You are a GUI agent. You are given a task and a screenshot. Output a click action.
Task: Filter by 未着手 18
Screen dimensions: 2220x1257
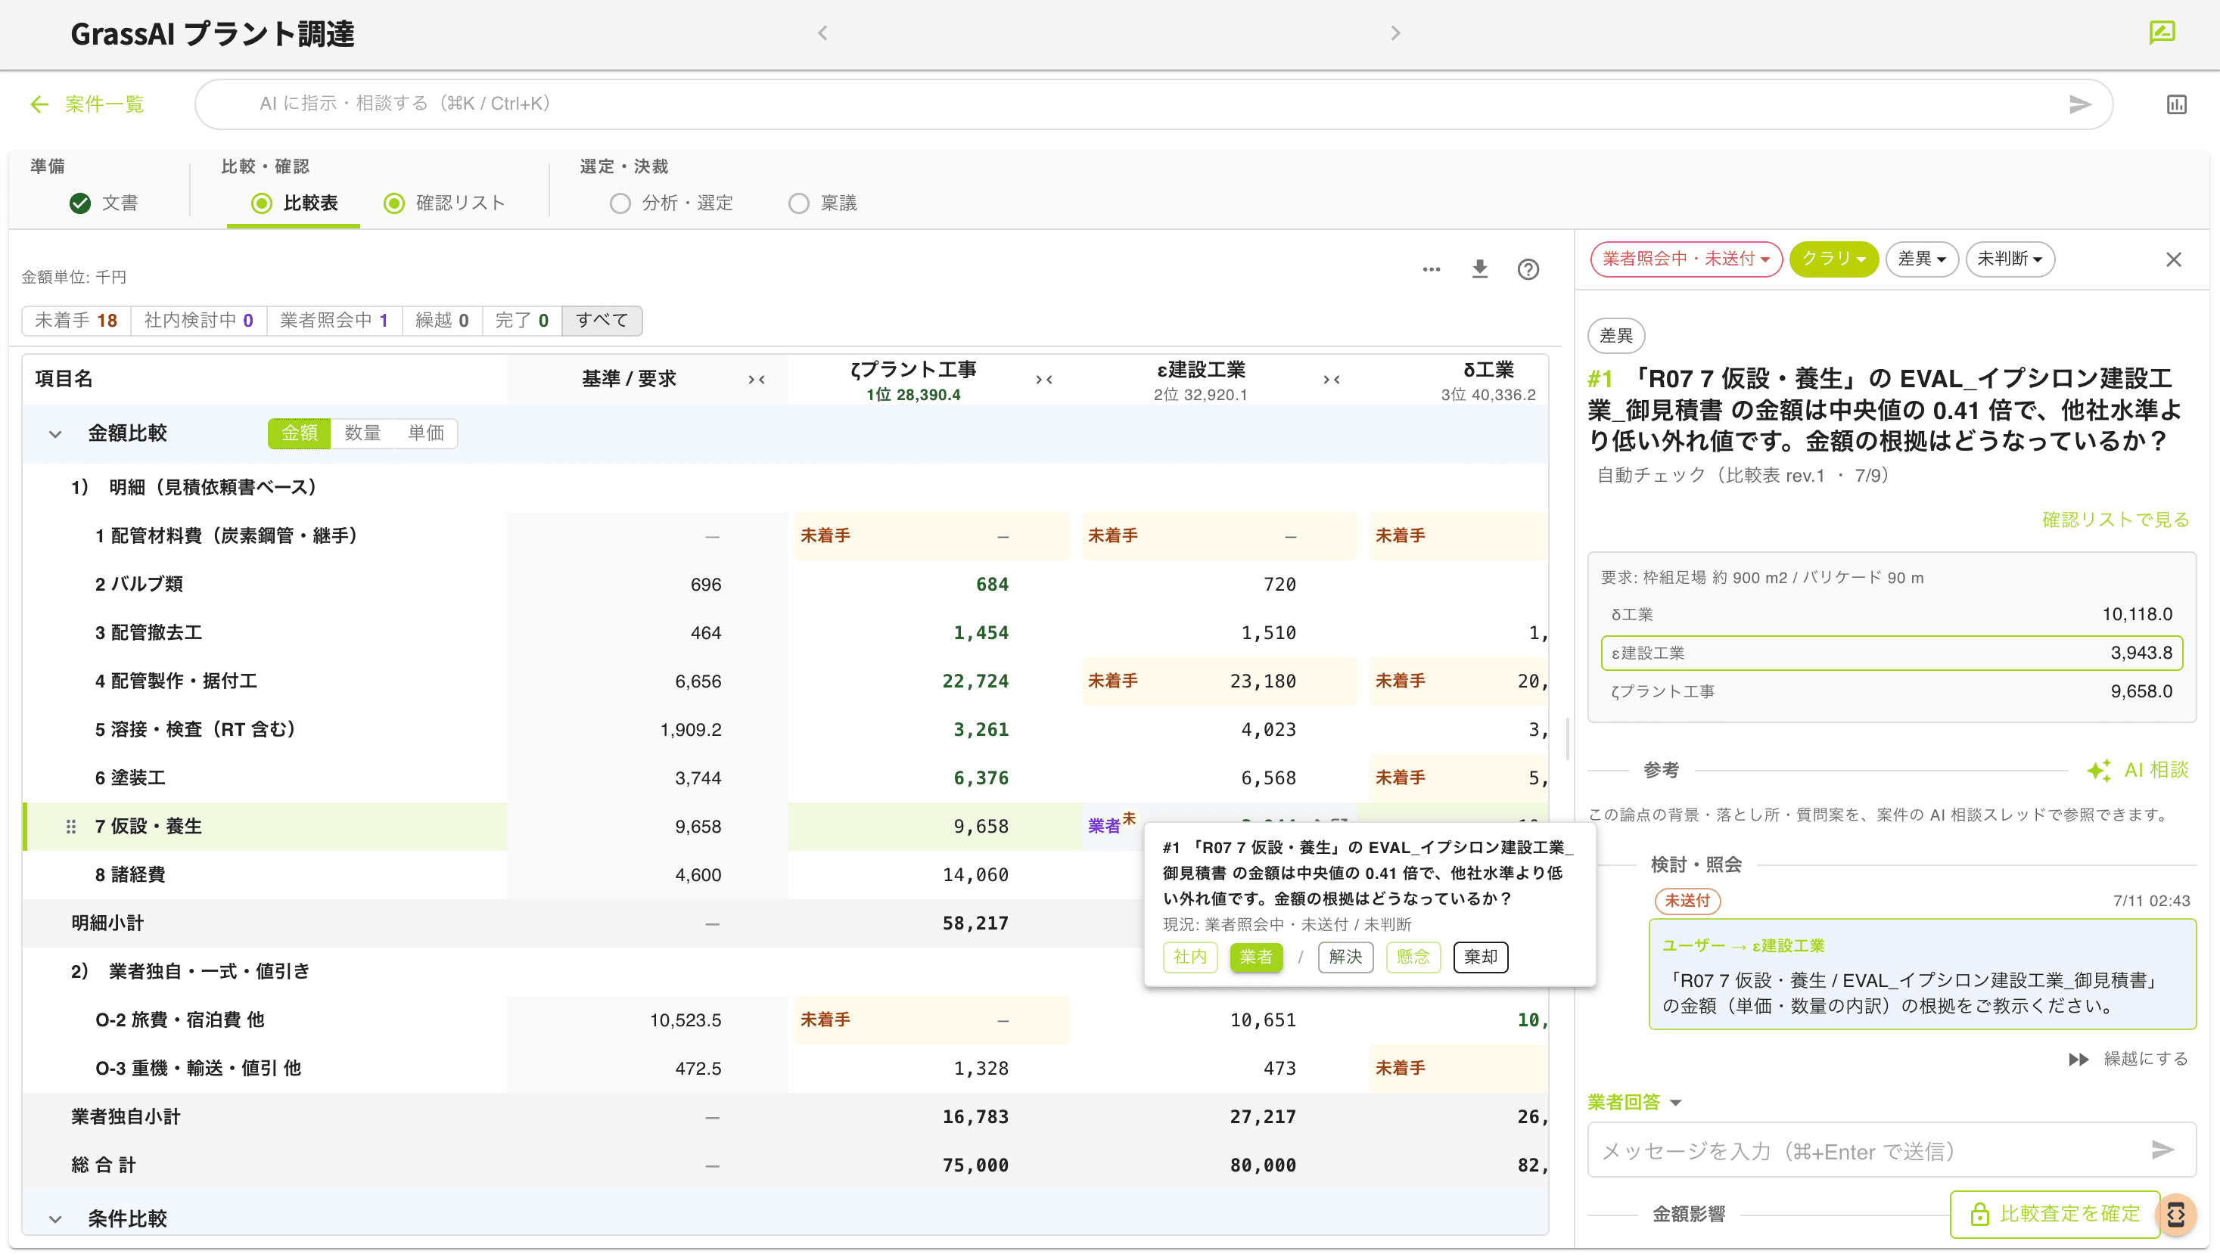pos(76,320)
